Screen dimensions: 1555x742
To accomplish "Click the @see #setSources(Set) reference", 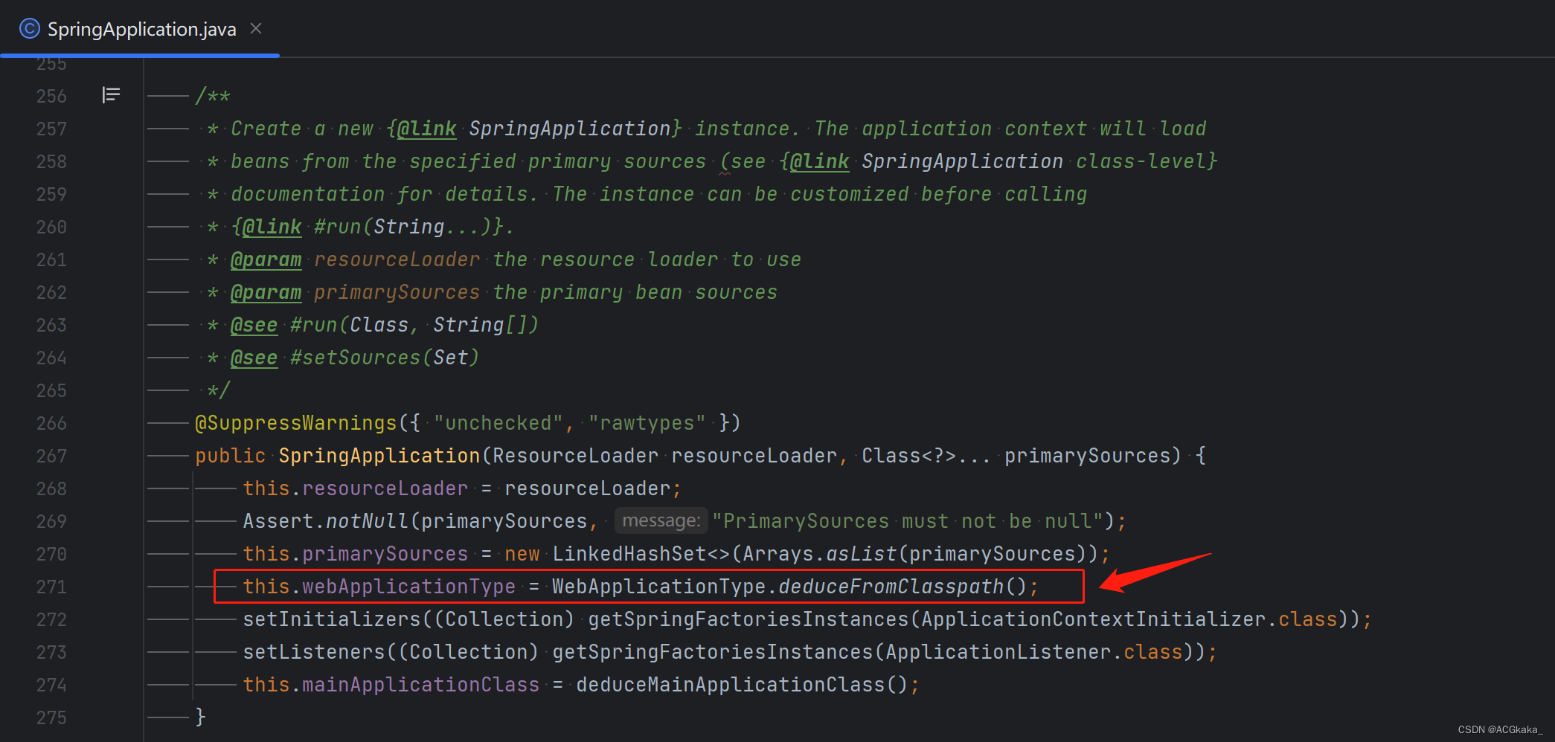I will coord(354,358).
